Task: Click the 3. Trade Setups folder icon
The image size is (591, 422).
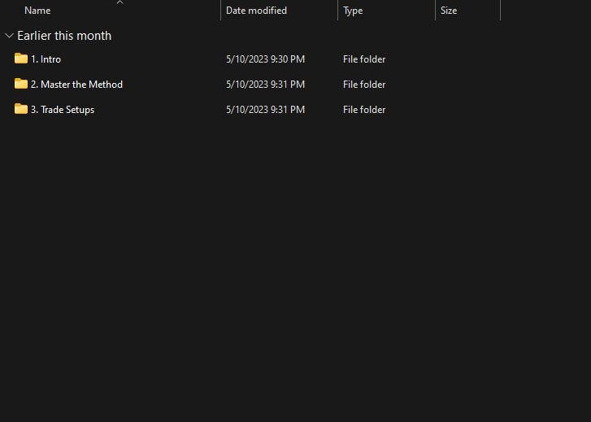Action: 21,109
